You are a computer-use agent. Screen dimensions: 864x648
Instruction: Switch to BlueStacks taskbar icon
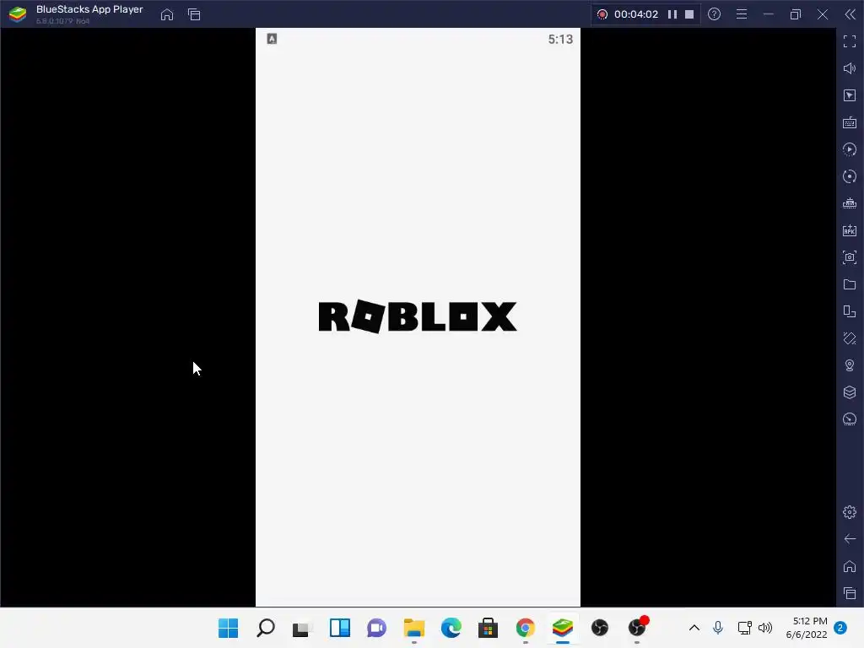[x=563, y=628]
